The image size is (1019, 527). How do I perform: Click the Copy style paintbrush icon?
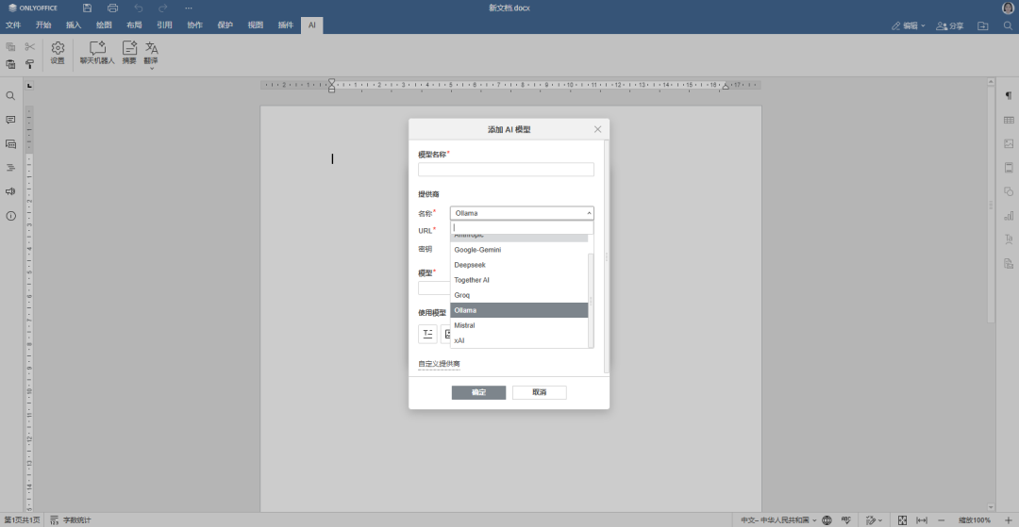click(x=30, y=64)
